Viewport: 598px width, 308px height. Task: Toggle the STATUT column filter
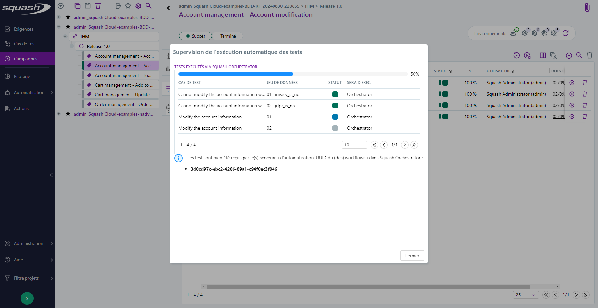(451, 71)
